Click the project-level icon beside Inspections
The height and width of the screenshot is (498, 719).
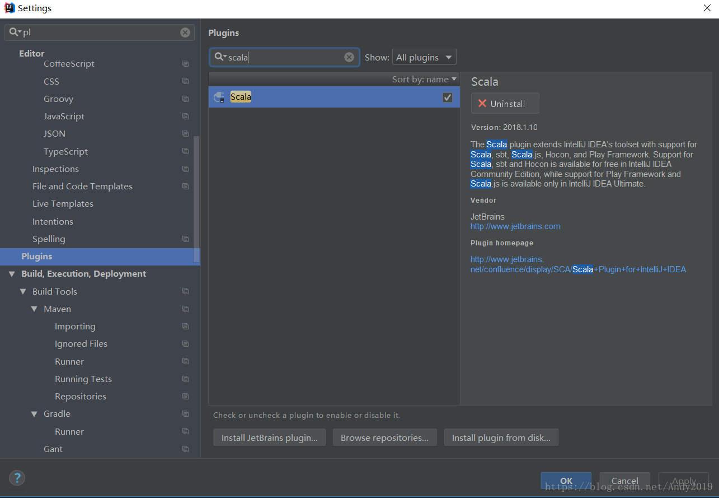pyautogui.click(x=186, y=169)
